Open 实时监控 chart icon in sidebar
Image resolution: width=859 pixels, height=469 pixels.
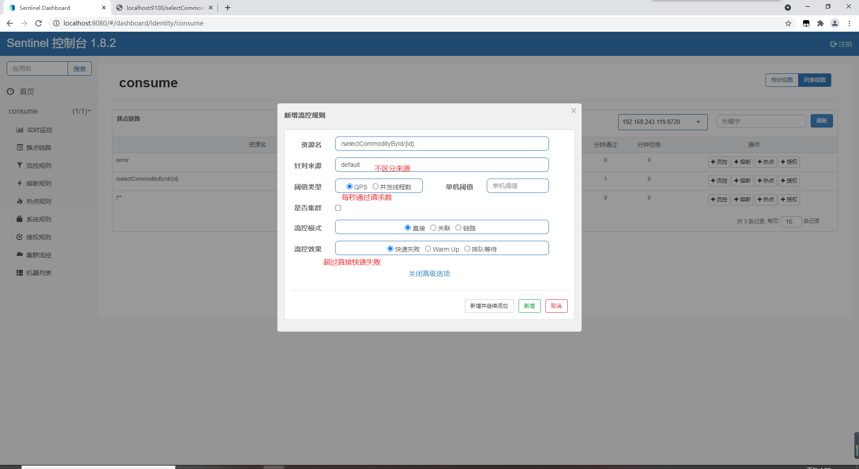tap(20, 130)
